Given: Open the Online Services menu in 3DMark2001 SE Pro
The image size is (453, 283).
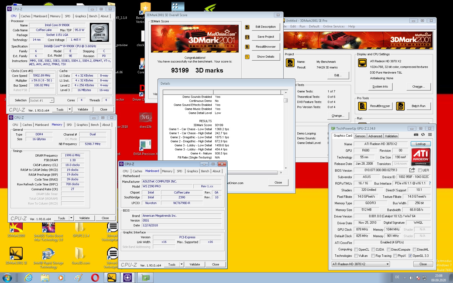Looking at the screenshot, I should click(x=334, y=26).
